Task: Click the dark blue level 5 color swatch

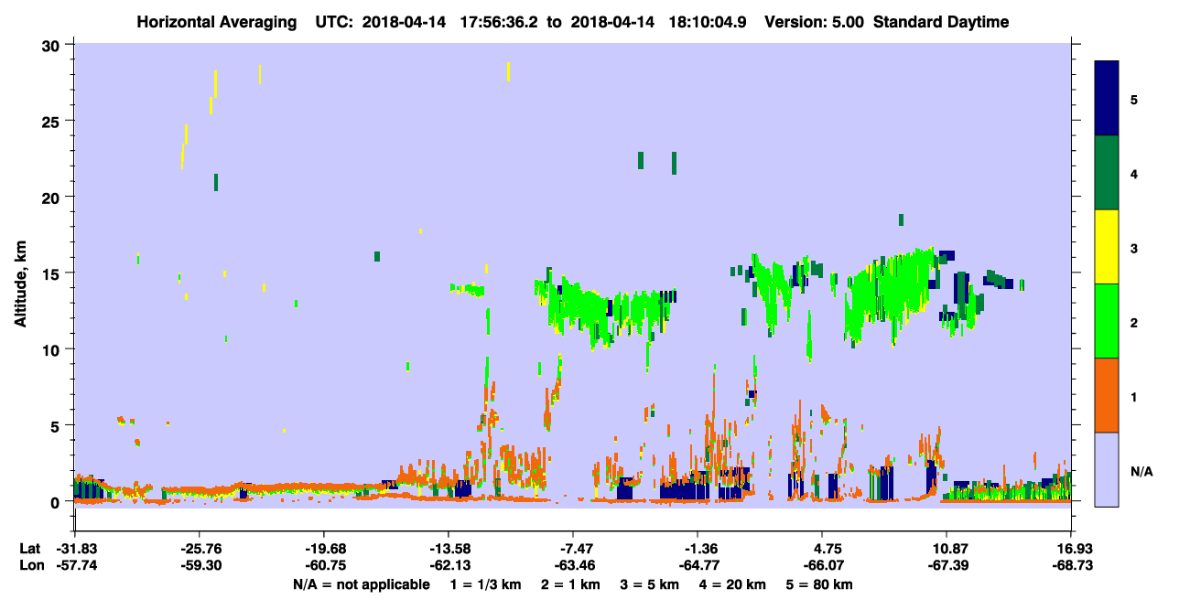Action: pos(1107,99)
